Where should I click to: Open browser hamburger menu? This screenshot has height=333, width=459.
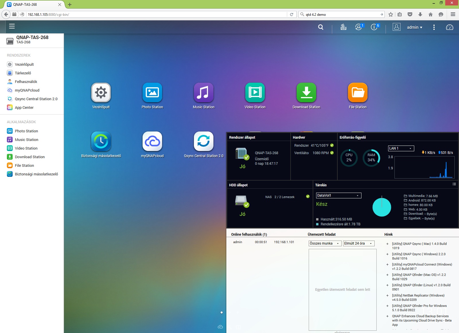point(453,14)
